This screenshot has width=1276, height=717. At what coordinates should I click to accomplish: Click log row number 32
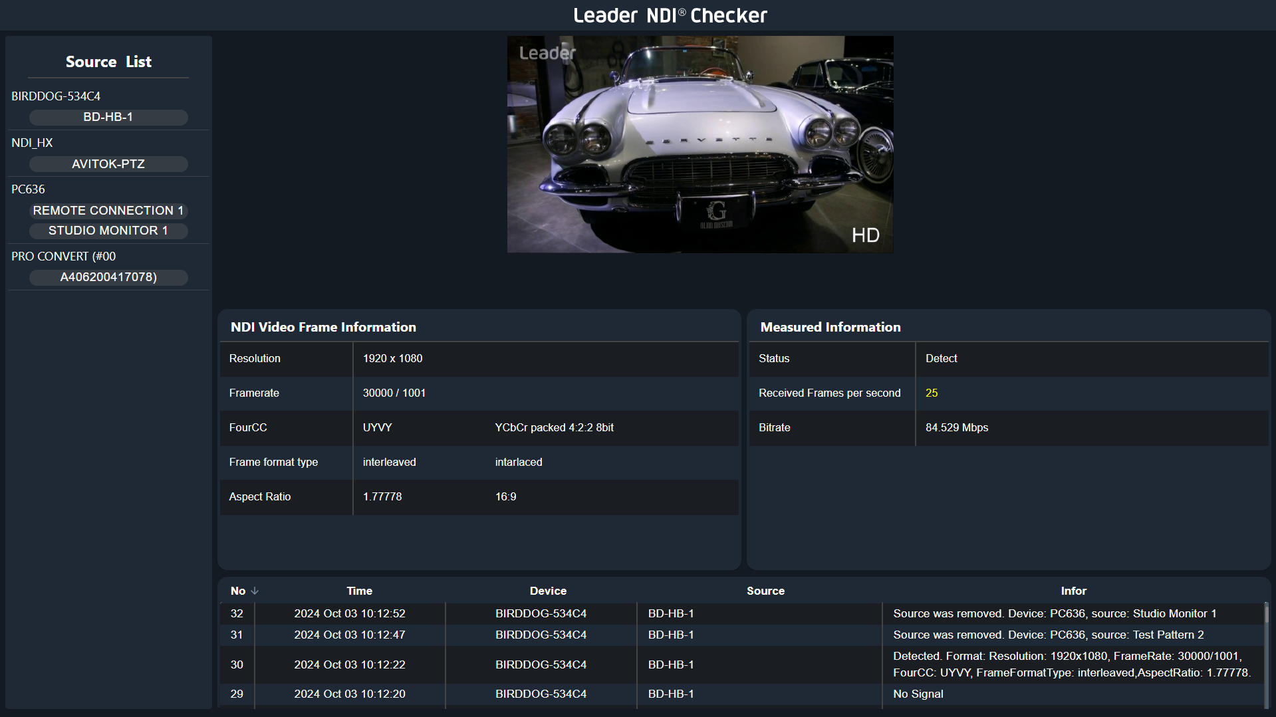pyautogui.click(x=237, y=613)
